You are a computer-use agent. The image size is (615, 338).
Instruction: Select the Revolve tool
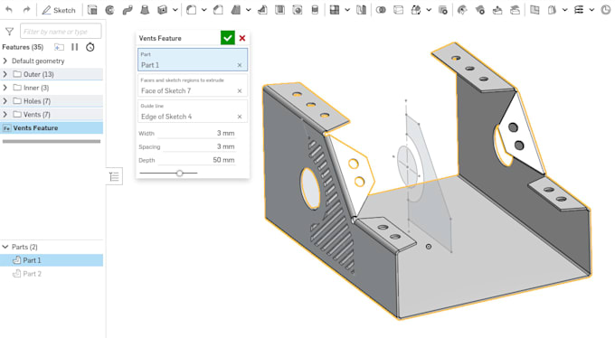109,10
